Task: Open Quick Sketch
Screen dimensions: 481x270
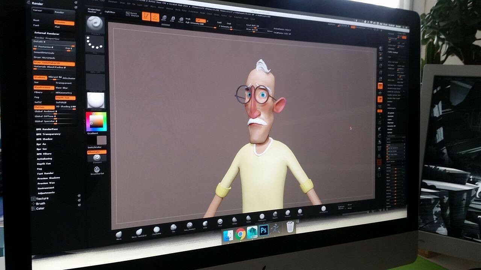Action: 132,14
